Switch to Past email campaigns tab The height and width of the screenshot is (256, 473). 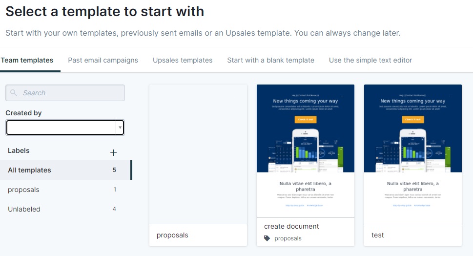pos(103,61)
